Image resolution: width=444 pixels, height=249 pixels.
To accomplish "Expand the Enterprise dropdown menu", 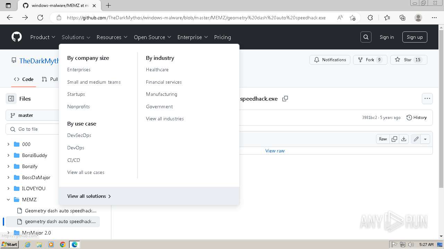I will 193,37.
